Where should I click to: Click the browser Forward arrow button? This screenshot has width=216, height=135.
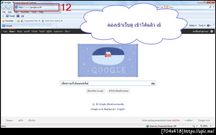(8, 7)
